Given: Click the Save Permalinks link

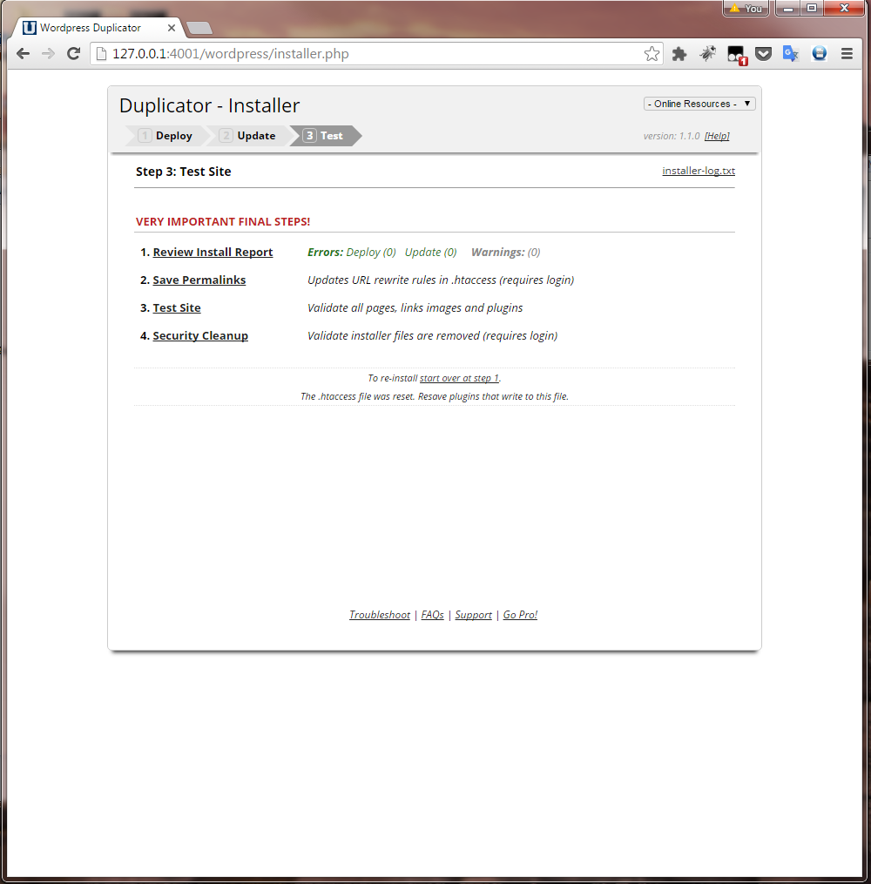Looking at the screenshot, I should point(199,280).
